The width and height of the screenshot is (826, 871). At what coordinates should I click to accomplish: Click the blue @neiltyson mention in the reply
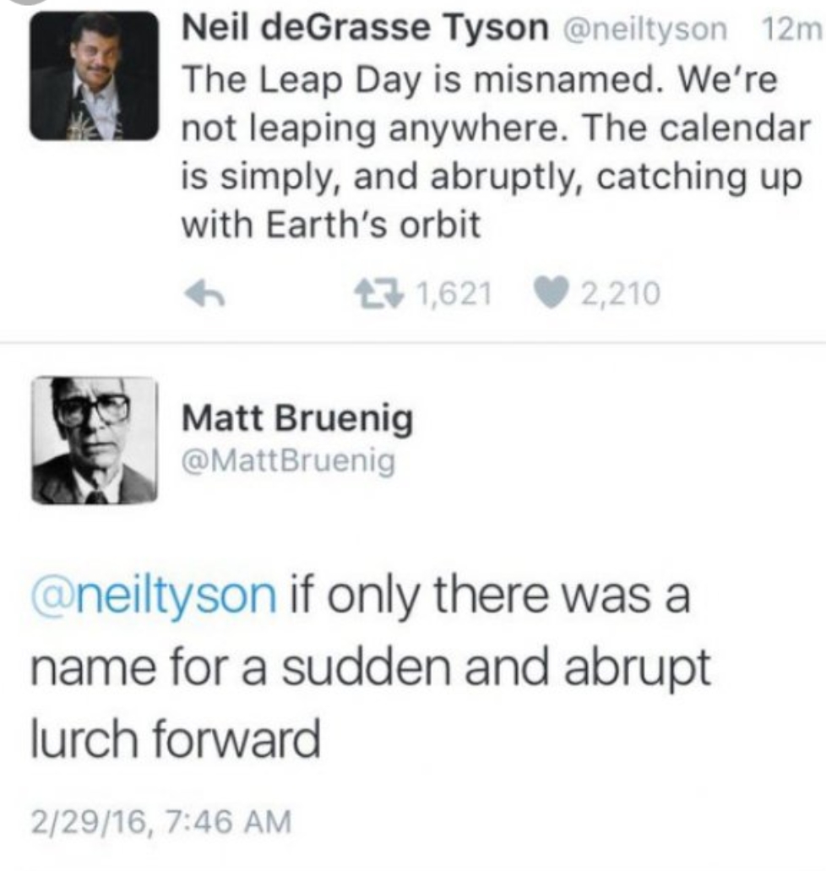coord(154,597)
